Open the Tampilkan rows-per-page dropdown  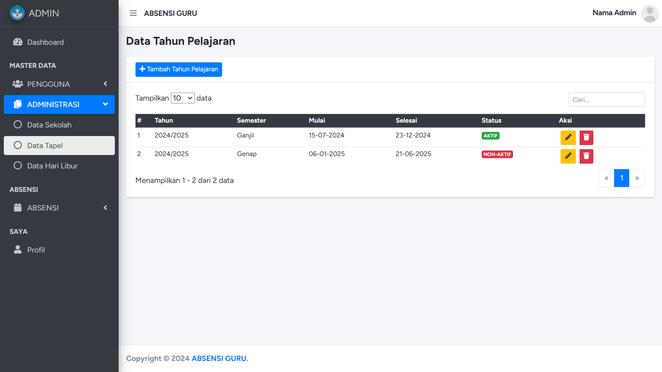(x=182, y=98)
